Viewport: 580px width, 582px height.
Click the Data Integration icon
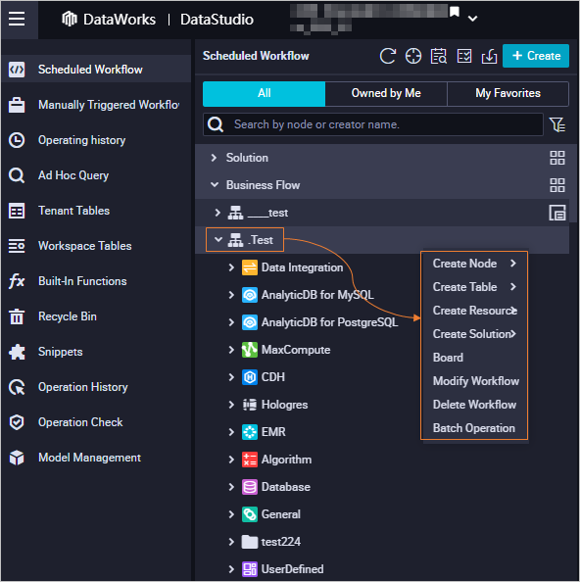250,267
